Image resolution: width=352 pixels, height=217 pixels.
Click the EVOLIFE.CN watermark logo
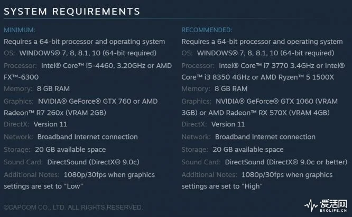[326, 205]
